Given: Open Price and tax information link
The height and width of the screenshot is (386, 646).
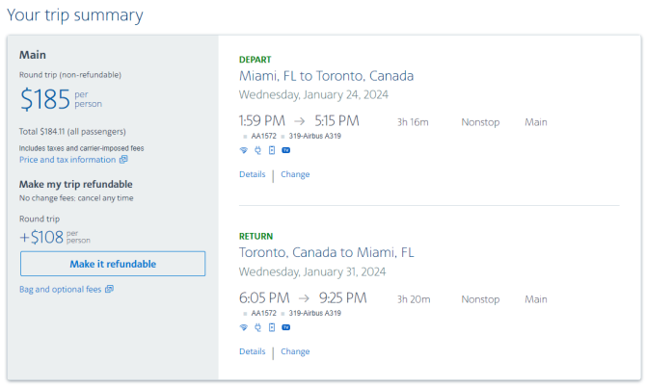Looking at the screenshot, I should [67, 160].
